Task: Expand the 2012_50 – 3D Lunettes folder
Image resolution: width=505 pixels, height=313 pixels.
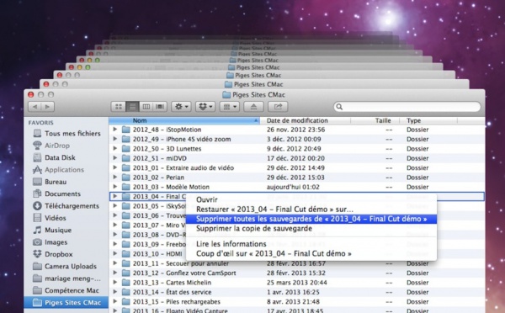Action: coord(115,148)
